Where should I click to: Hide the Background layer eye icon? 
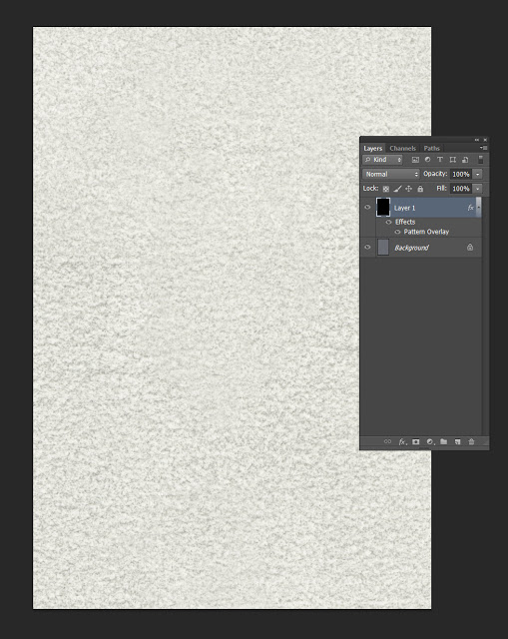[x=367, y=248]
